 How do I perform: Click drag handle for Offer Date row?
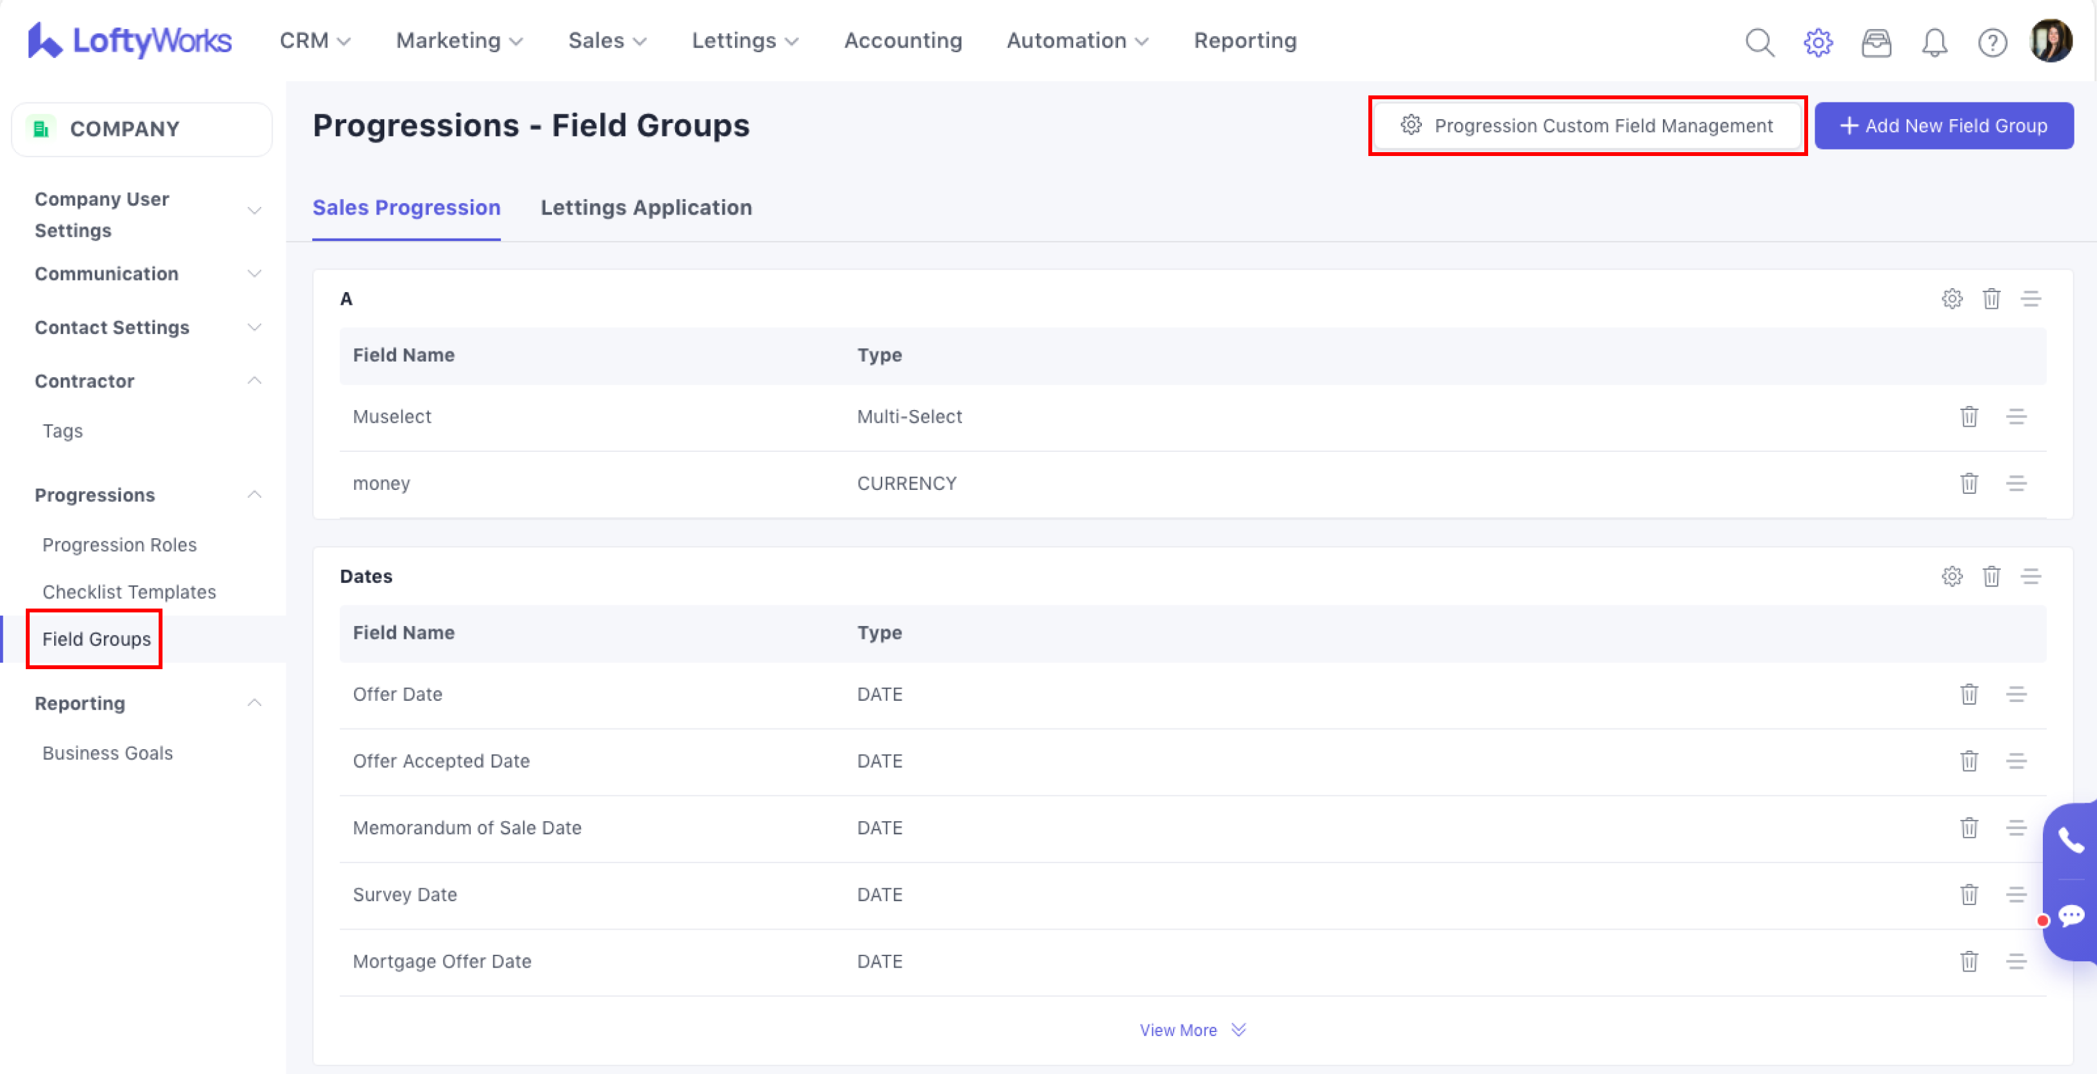pyautogui.click(x=2016, y=694)
